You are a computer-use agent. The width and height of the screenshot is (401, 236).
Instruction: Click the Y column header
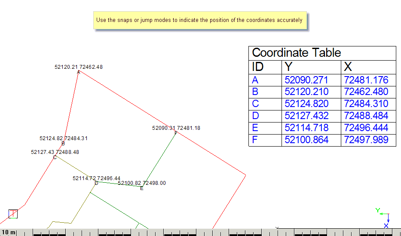pyautogui.click(x=311, y=67)
